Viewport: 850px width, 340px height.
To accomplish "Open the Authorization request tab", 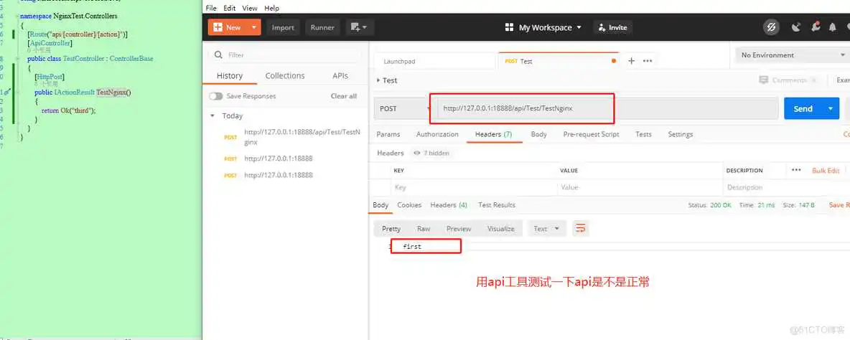I will click(437, 134).
